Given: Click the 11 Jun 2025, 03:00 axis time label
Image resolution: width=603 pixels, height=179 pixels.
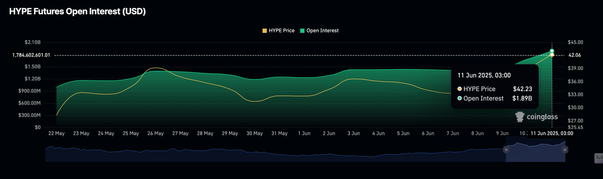Looking at the screenshot, I should [x=552, y=133].
